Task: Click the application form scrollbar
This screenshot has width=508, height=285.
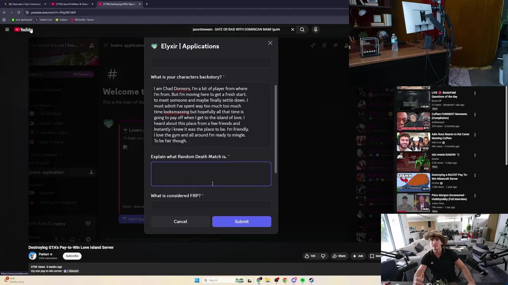Action: tap(275, 129)
